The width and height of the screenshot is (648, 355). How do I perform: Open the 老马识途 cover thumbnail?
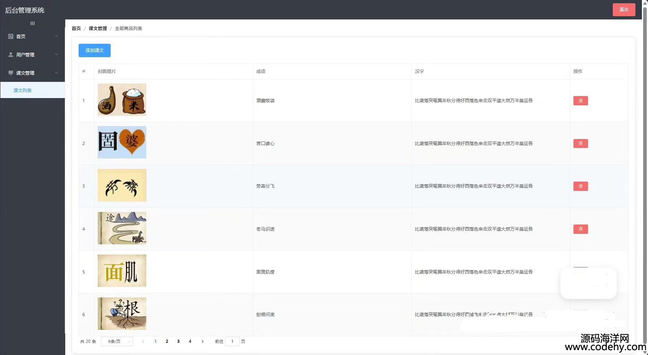pyautogui.click(x=122, y=228)
